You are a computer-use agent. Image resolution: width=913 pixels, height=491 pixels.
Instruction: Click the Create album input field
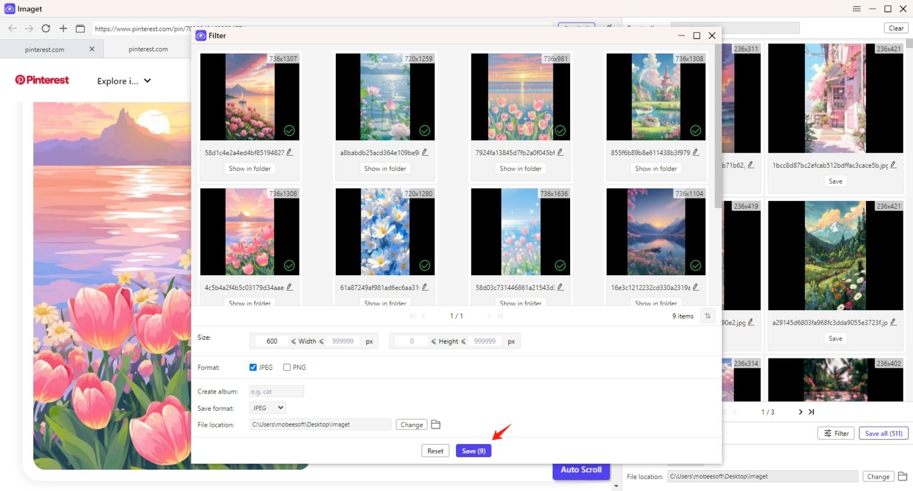(x=276, y=391)
